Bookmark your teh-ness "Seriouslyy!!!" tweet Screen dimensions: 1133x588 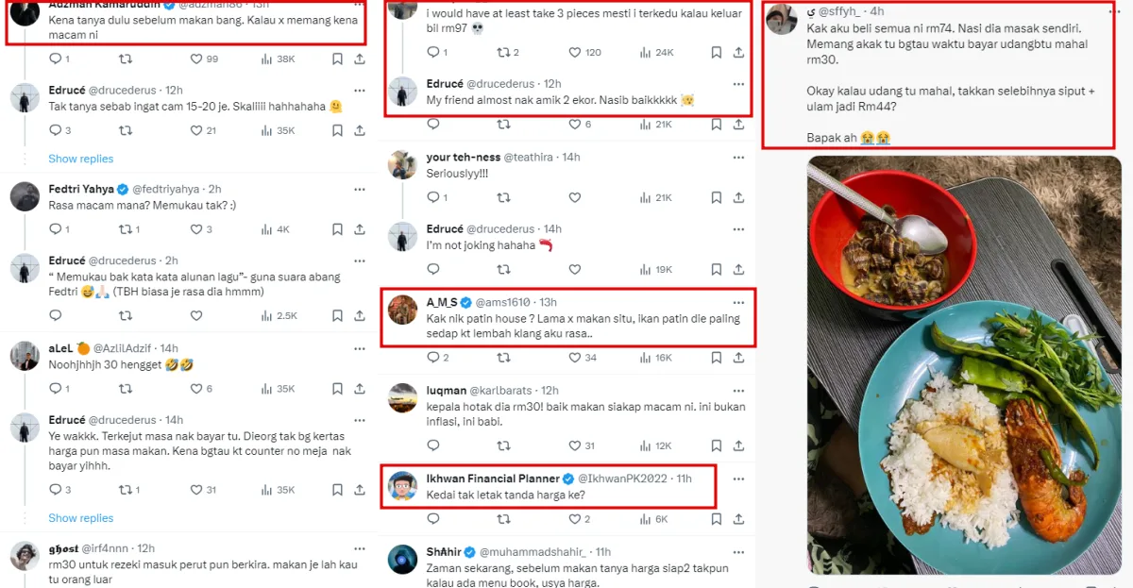tap(716, 197)
